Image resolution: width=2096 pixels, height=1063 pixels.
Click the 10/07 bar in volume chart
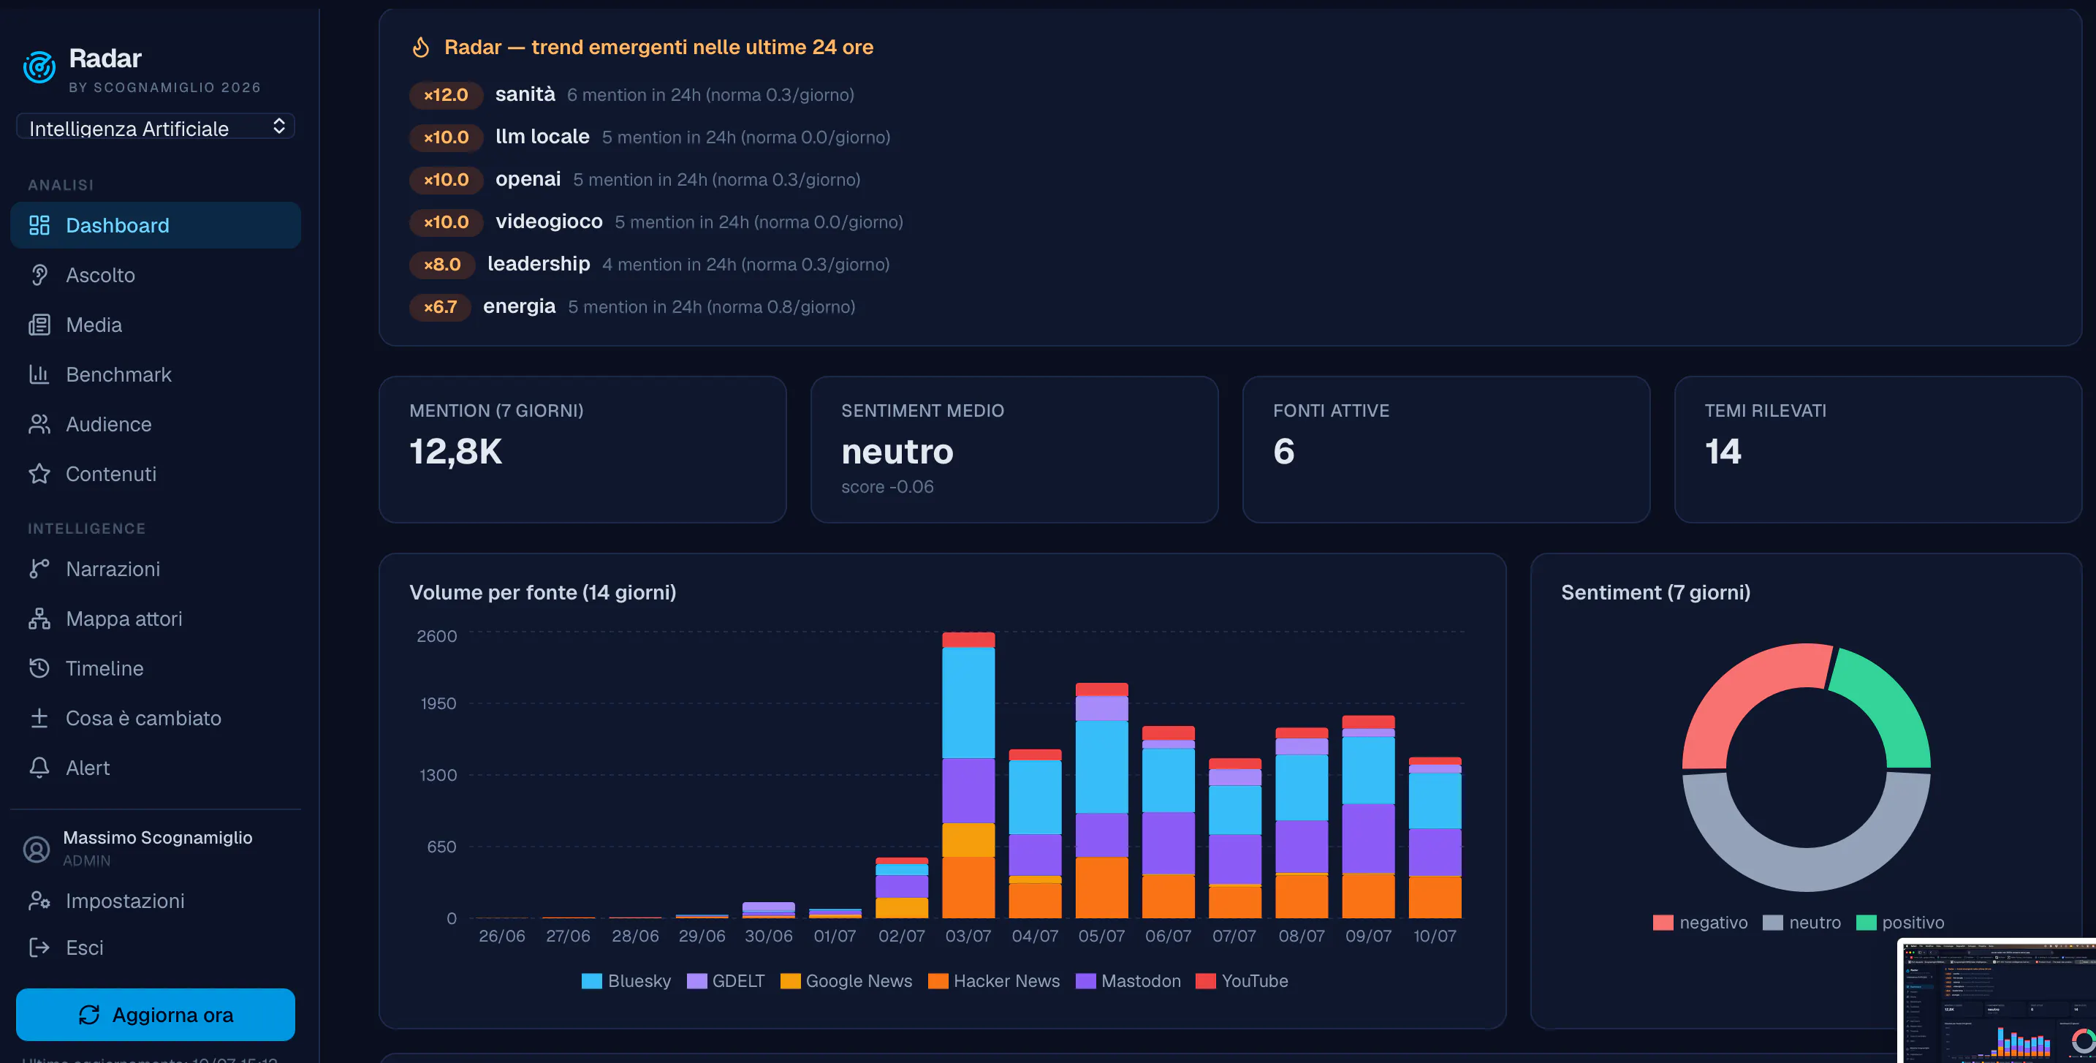(1435, 838)
